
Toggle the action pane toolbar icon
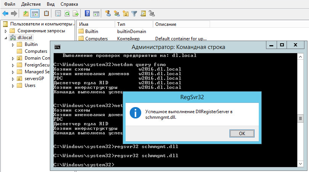pyautogui.click(x=96, y=14)
